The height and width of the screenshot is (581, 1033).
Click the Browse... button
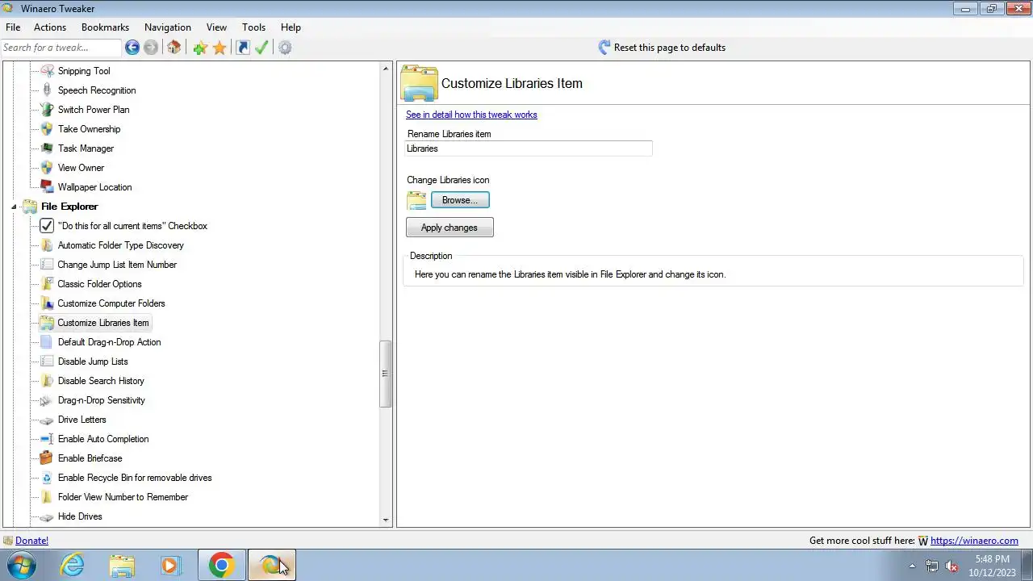point(460,200)
